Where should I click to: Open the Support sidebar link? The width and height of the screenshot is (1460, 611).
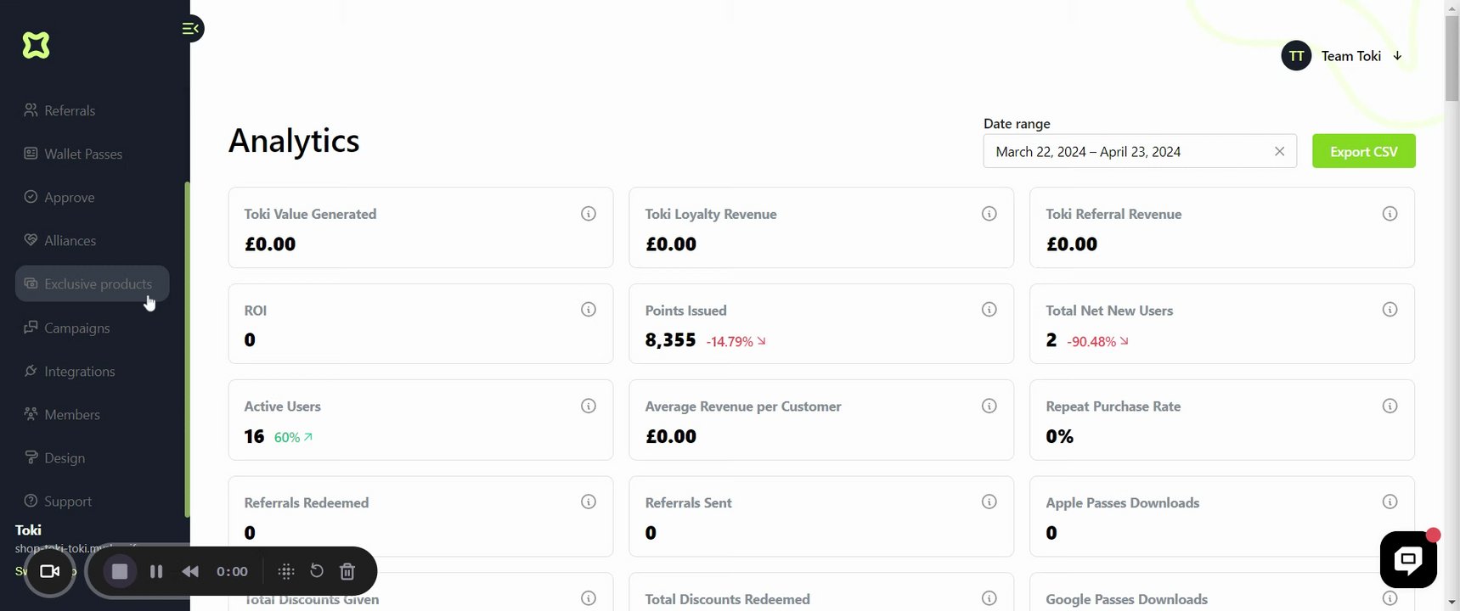(x=68, y=501)
